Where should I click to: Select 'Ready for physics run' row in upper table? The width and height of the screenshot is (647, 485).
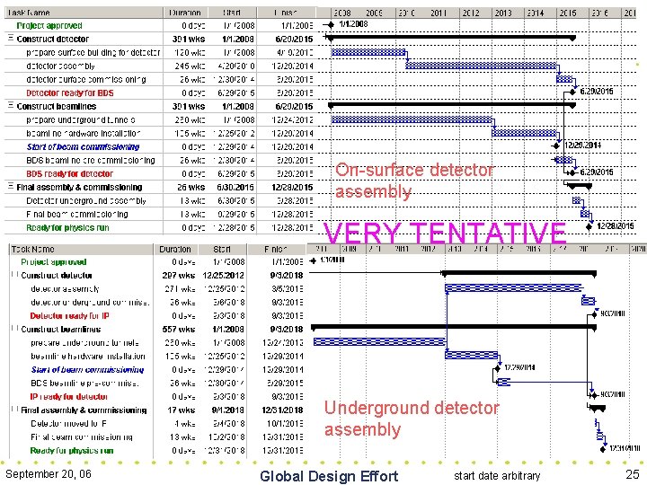tap(159, 227)
